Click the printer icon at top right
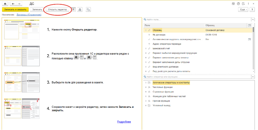 click(x=238, y=4)
